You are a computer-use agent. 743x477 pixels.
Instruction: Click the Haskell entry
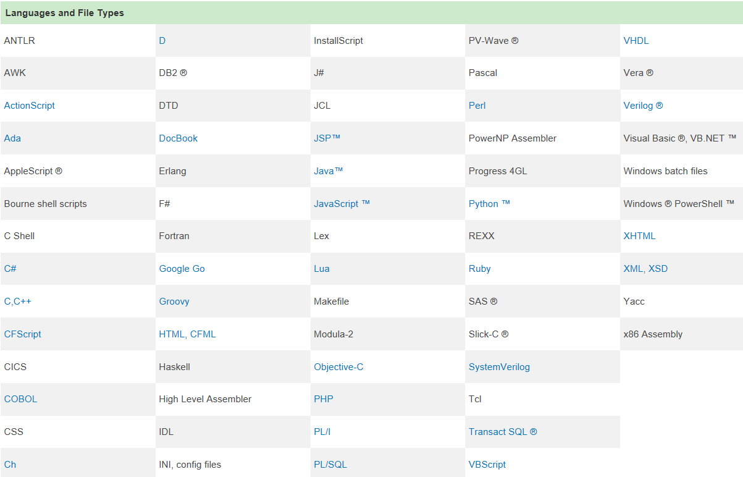point(233,367)
